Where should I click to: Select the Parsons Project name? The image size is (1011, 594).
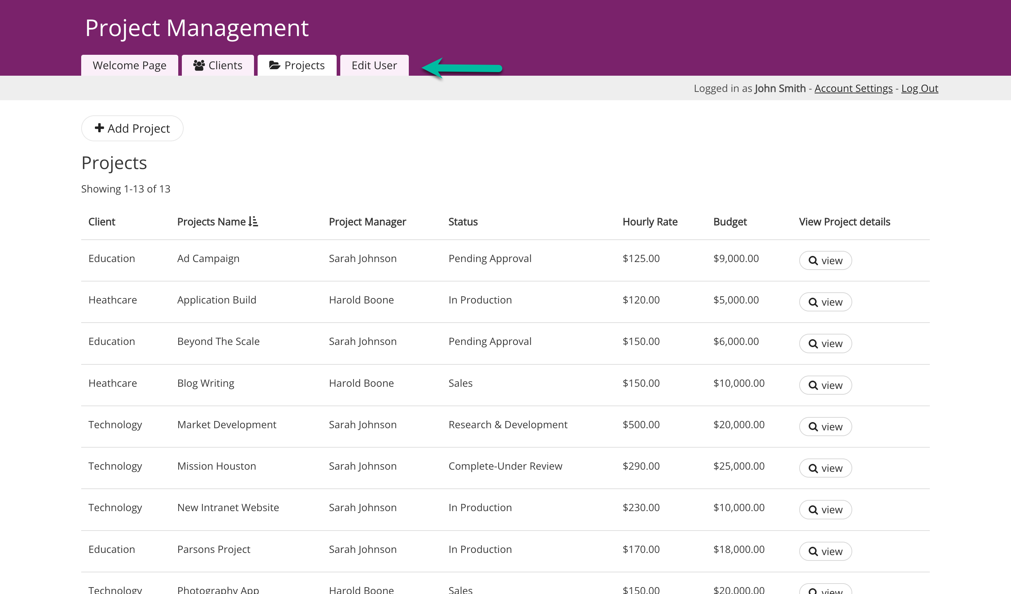[214, 549]
